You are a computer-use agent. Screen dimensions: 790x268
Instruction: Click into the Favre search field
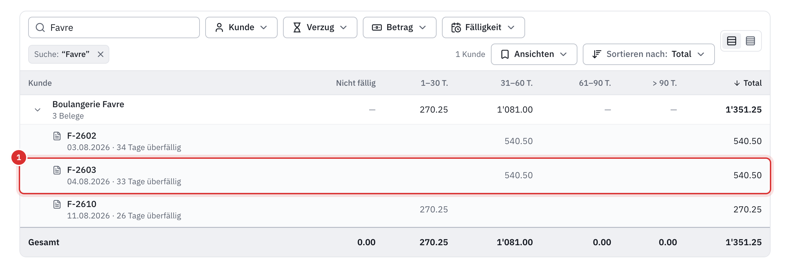114,27
